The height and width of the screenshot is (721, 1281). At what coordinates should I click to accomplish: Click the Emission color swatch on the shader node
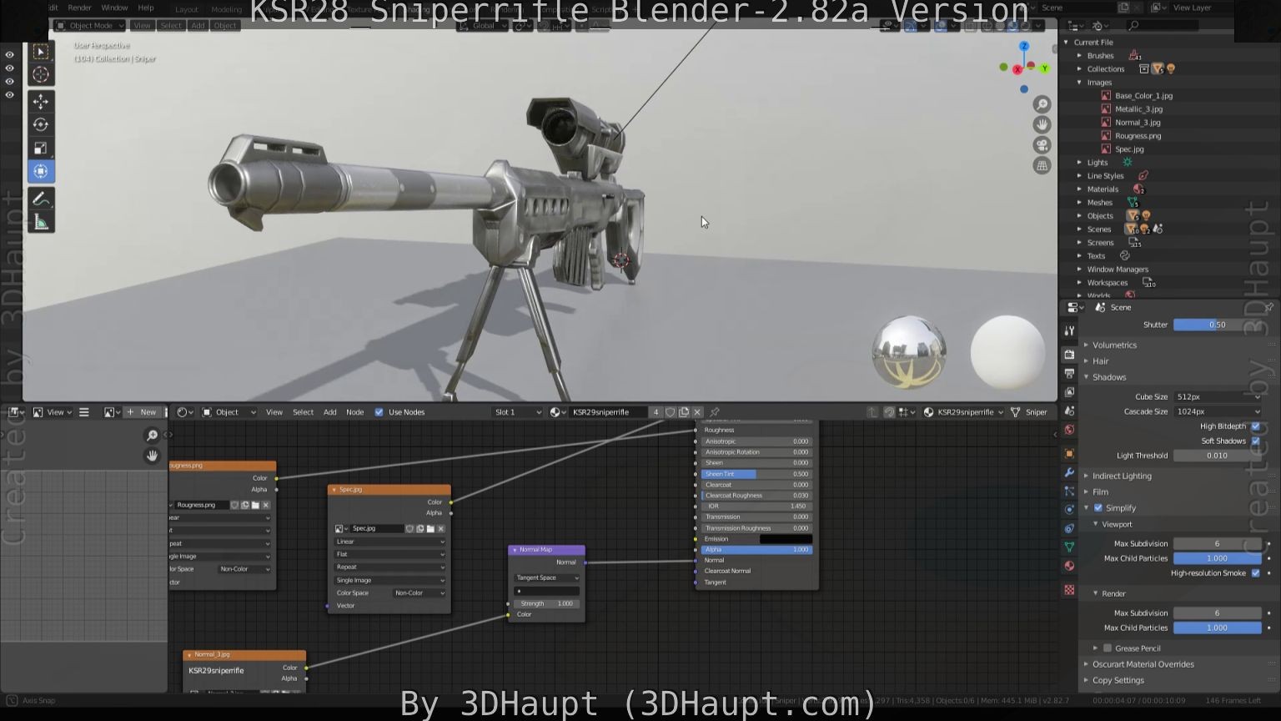784,538
